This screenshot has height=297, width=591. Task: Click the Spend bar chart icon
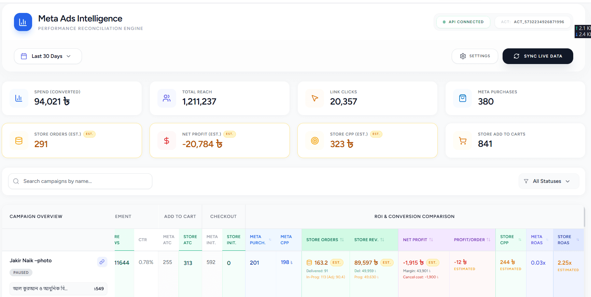[x=19, y=98]
